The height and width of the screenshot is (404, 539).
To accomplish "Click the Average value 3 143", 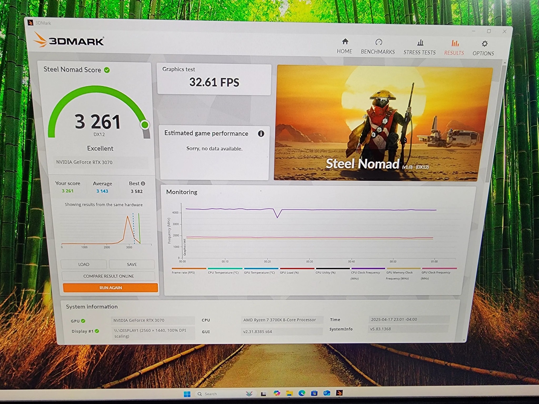I will coord(102,191).
